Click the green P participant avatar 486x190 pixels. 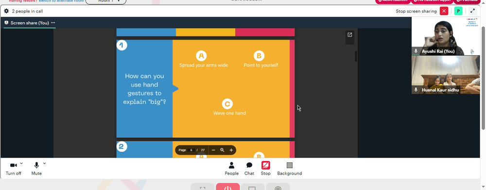[x=458, y=11]
